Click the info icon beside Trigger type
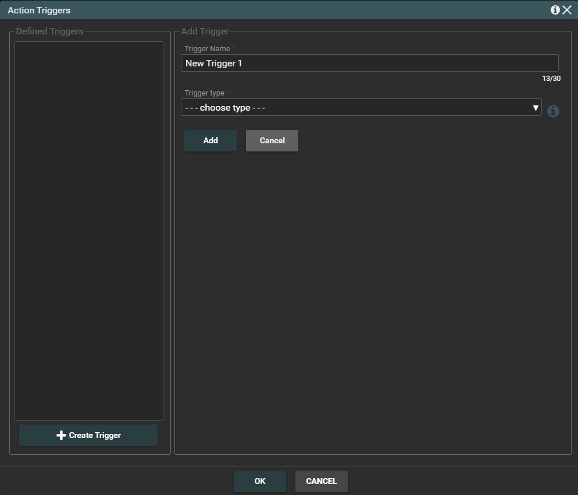Screen dimensions: 578x495 coord(553,111)
